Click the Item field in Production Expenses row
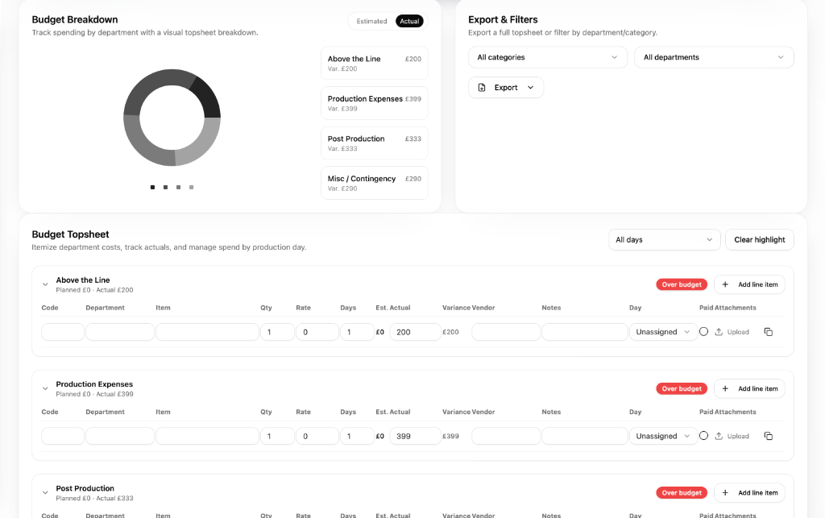The height and width of the screenshot is (518, 825). coord(207,436)
